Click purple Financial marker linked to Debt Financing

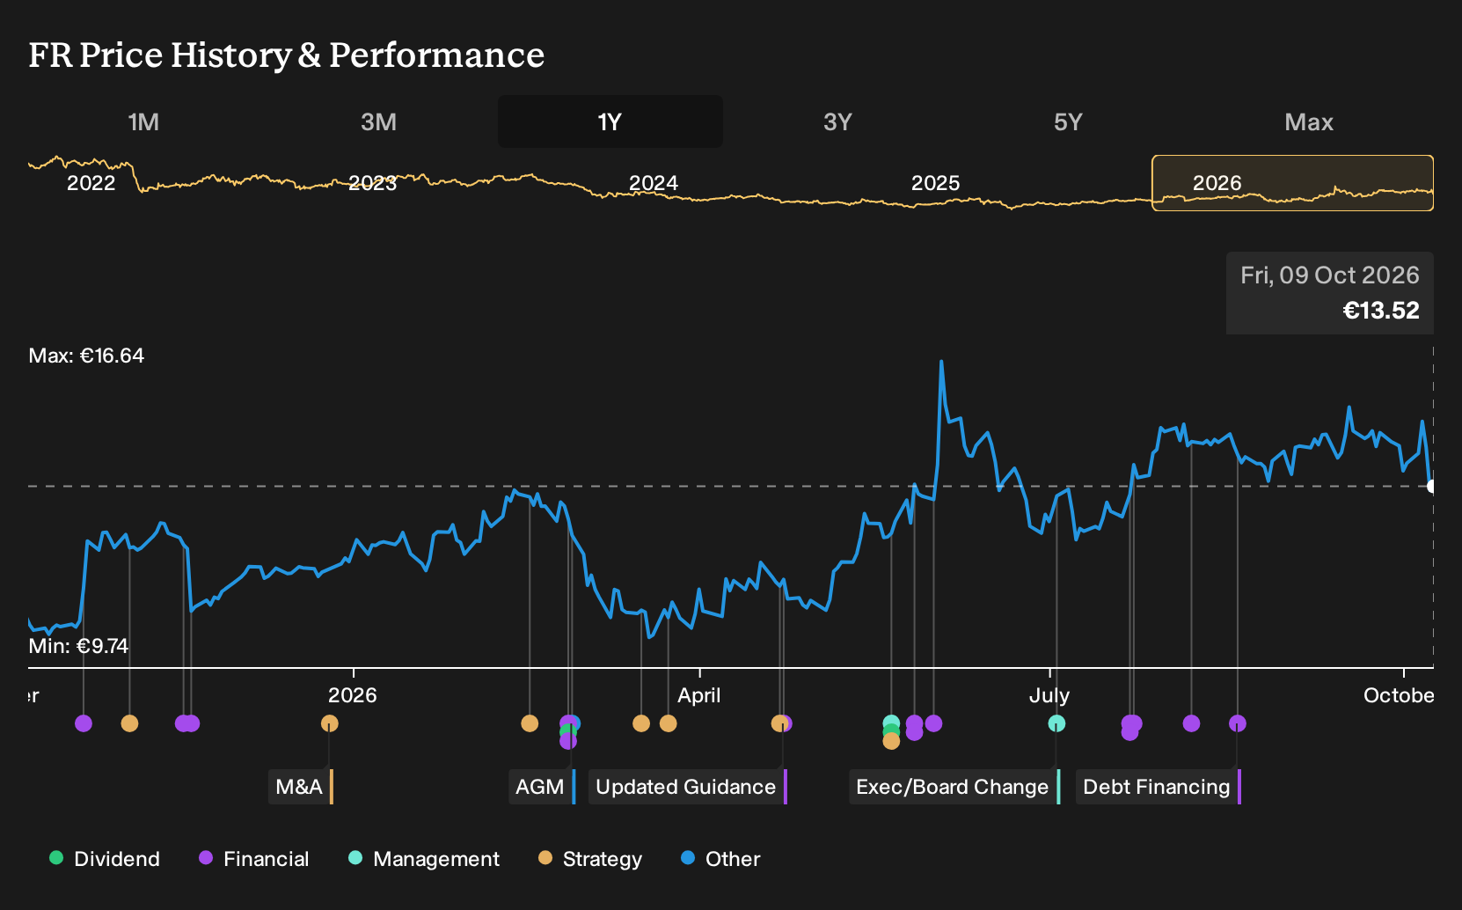click(x=1238, y=723)
